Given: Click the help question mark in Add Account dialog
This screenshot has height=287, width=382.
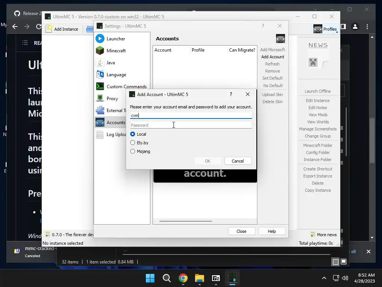Looking at the screenshot, I should point(231,94).
